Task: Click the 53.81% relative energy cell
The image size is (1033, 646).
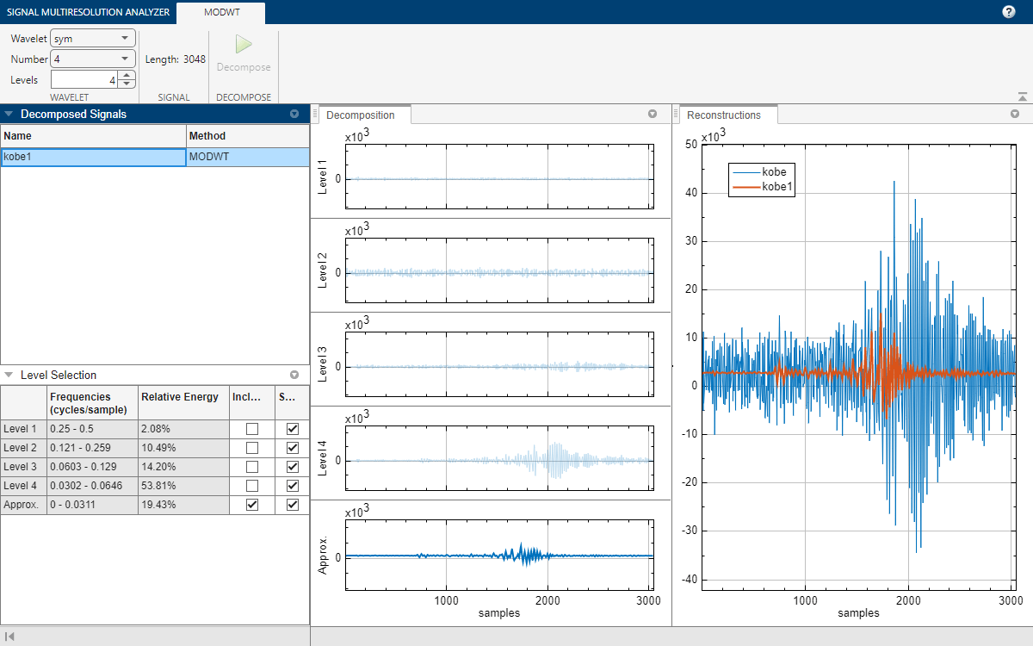Action: click(x=183, y=486)
